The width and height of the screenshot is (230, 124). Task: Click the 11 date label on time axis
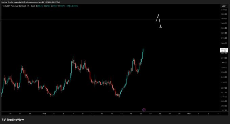click(92, 114)
